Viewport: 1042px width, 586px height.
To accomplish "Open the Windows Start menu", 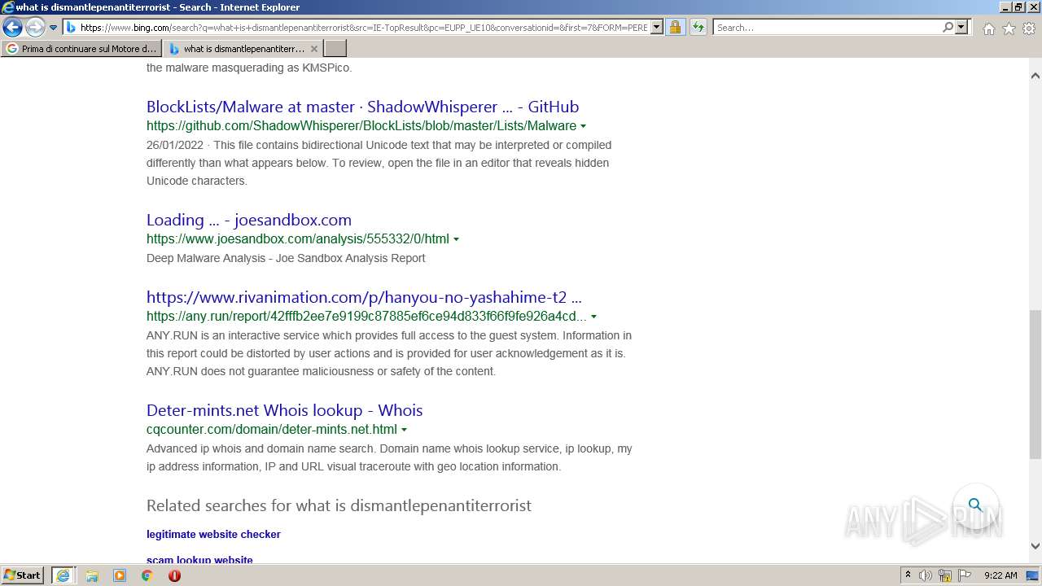I will (23, 575).
